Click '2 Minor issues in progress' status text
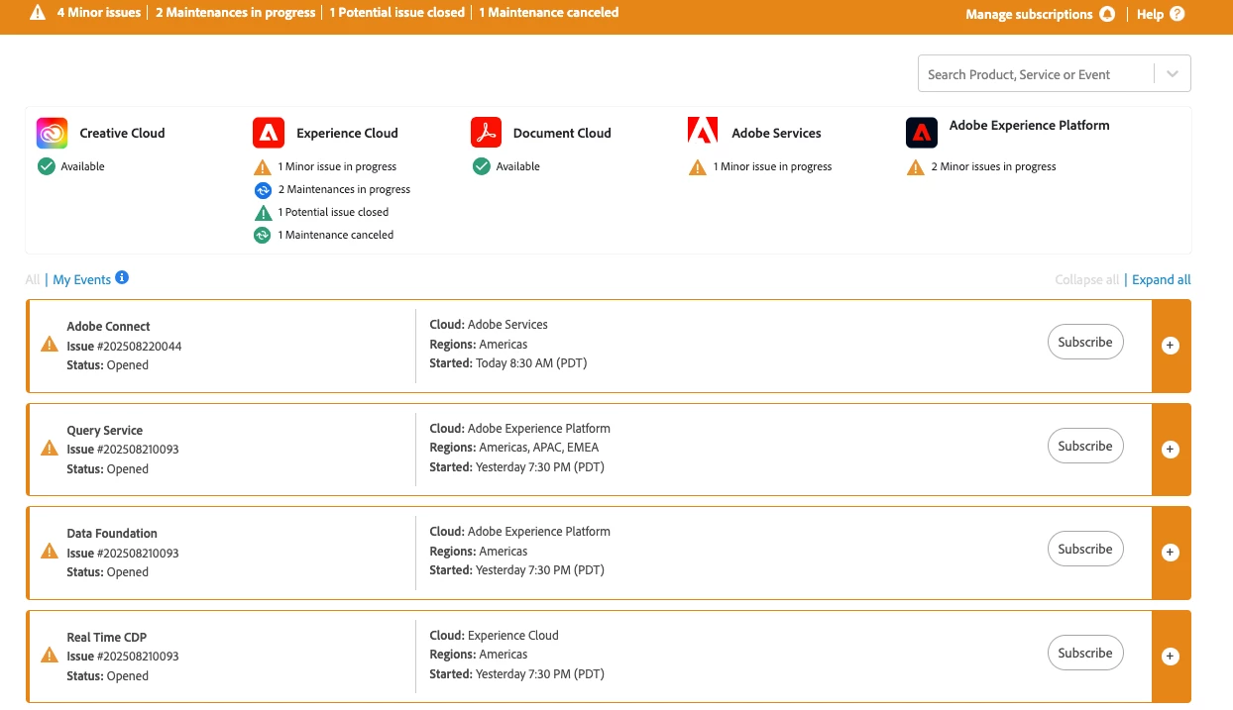The width and height of the screenshot is (1233, 710). coord(993,166)
